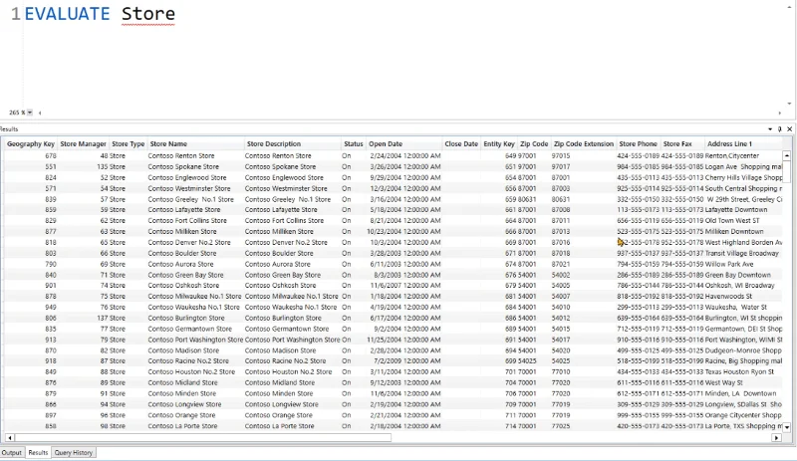The image size is (797, 461).
Task: Sort by the Store Description column header
Action: point(292,143)
